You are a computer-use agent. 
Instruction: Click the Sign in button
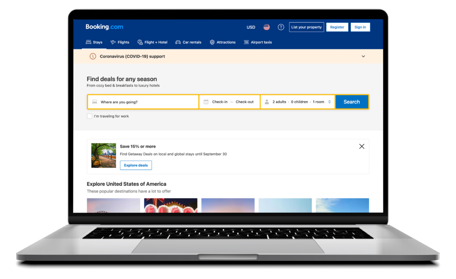pyautogui.click(x=360, y=27)
